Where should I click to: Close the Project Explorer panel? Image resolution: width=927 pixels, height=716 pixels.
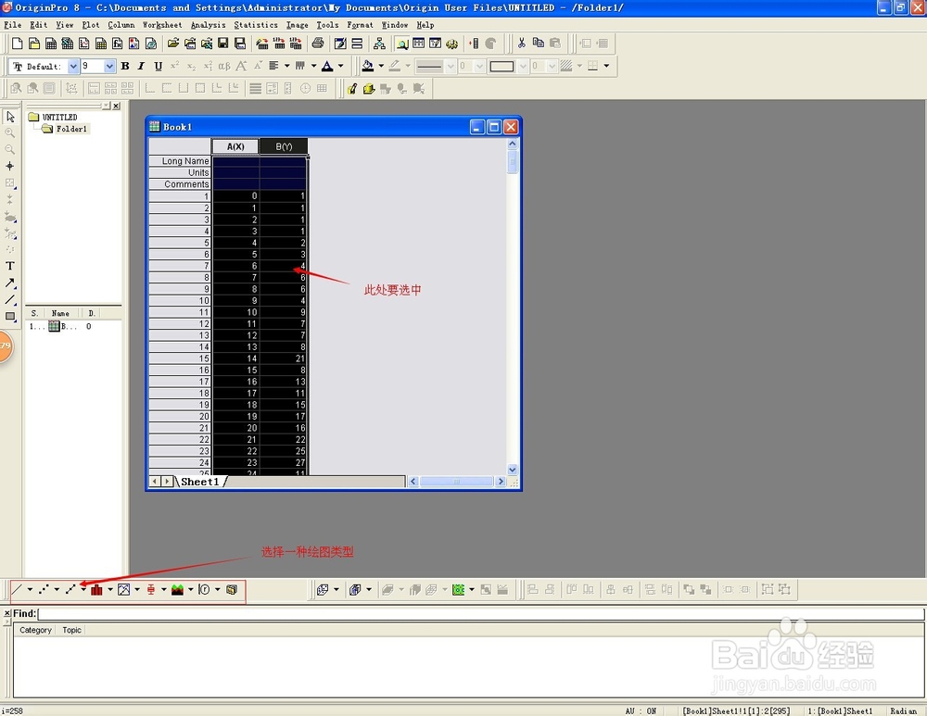pos(117,106)
